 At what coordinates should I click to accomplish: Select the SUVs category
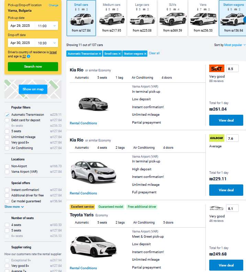[172, 18]
